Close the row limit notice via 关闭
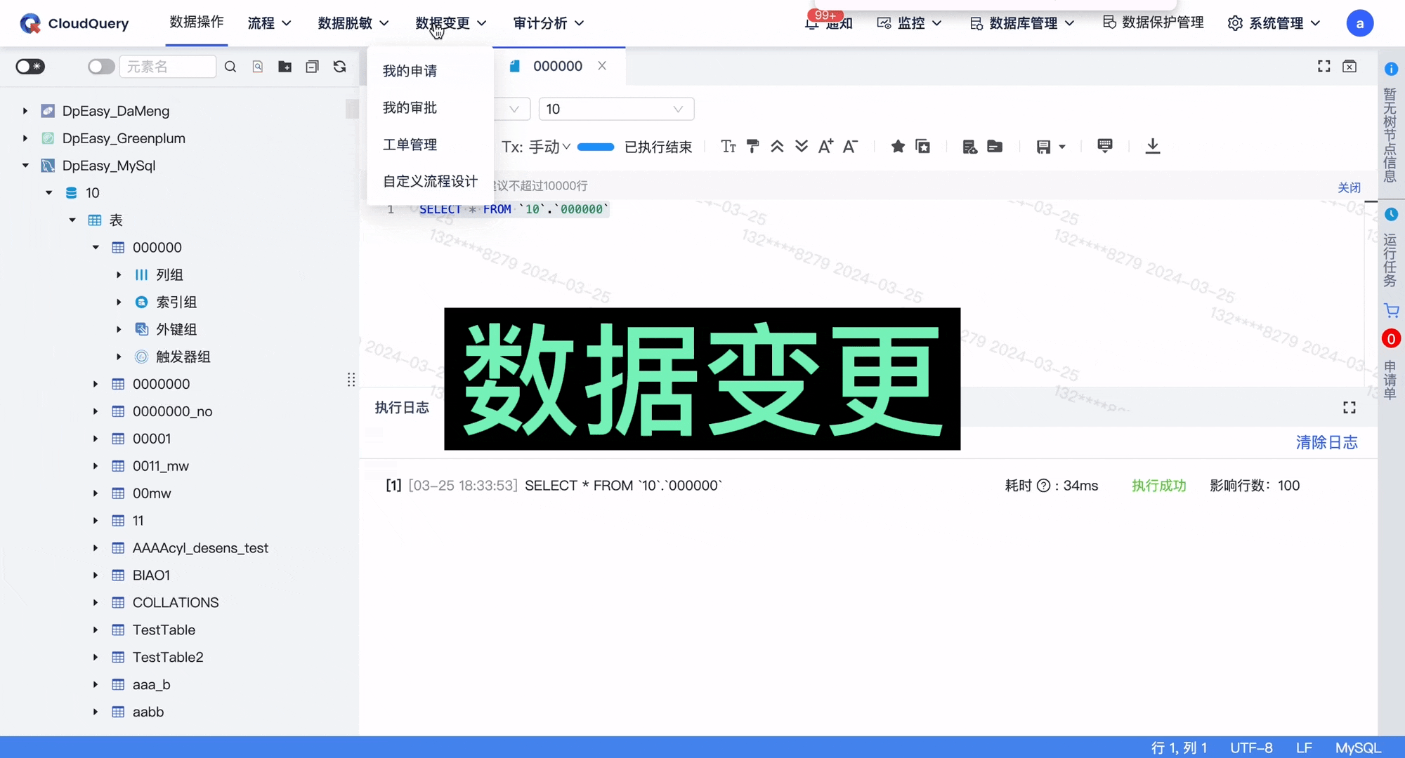The image size is (1405, 758). [1349, 187]
